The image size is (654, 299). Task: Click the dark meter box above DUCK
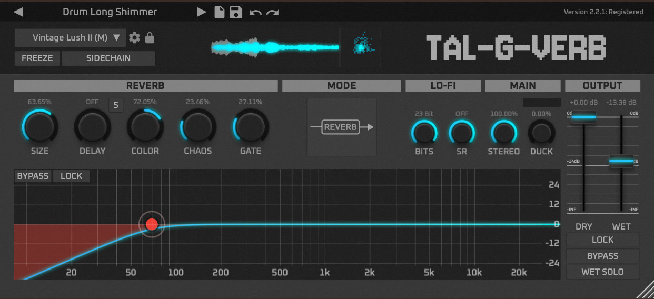click(x=542, y=103)
